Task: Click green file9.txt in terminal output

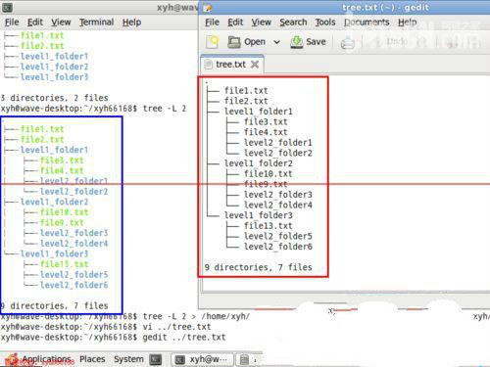Action: (62, 223)
